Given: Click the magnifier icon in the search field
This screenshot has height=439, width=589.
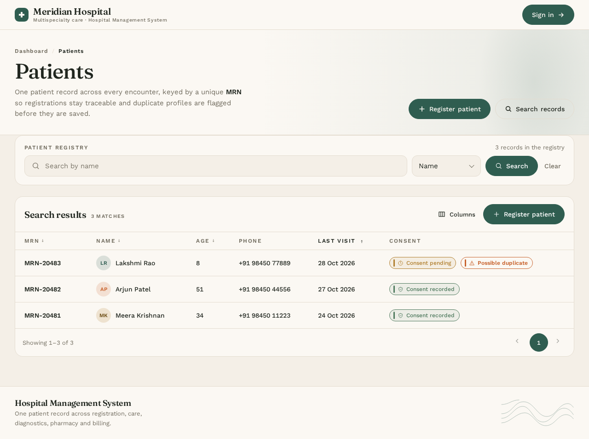Looking at the screenshot, I should (x=36, y=166).
